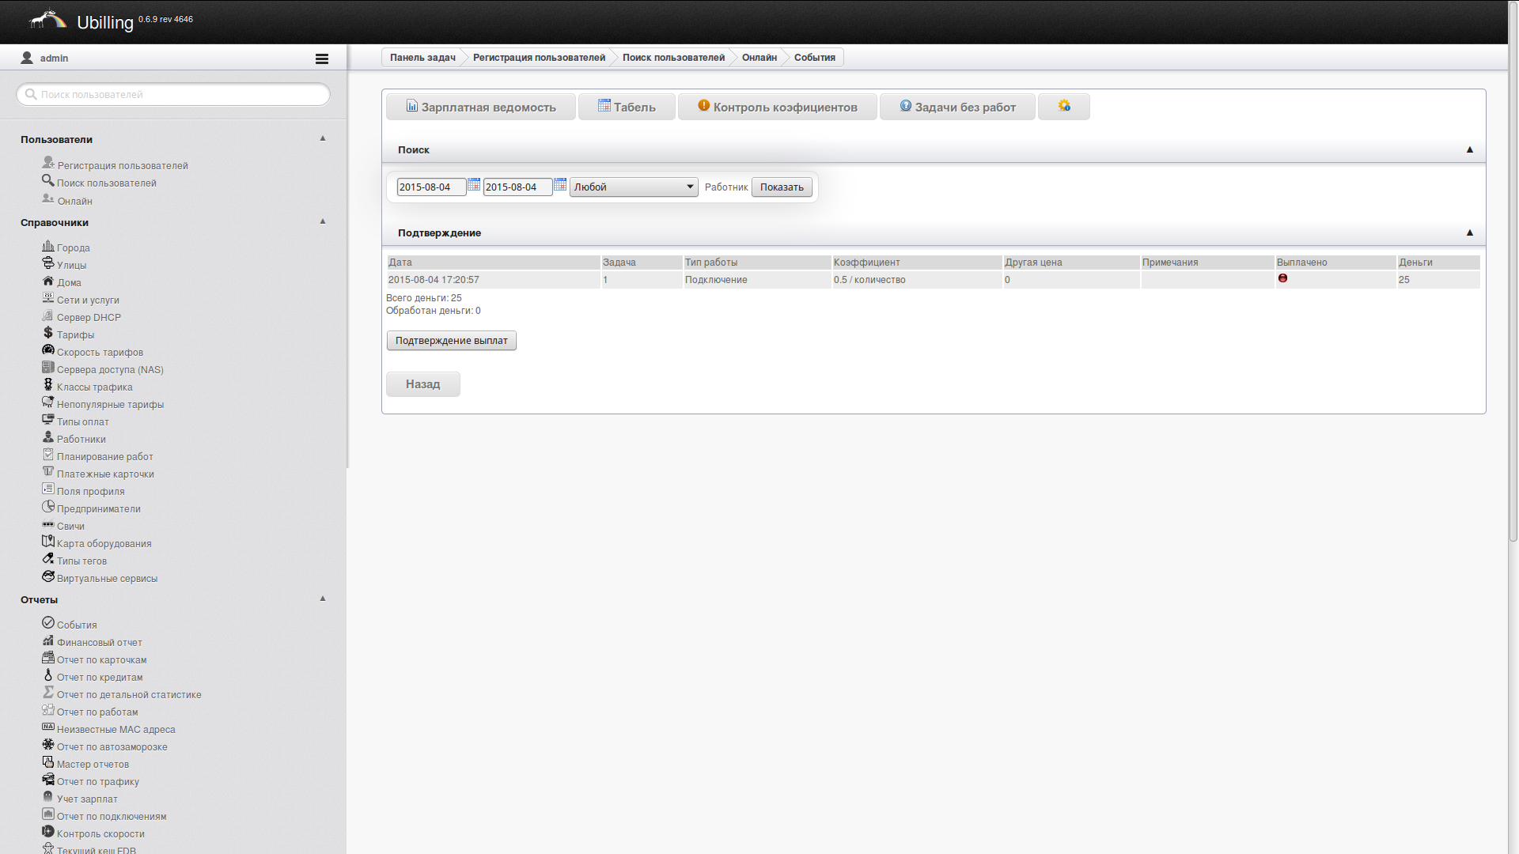Collapse the Справочники sidebar group
This screenshot has width=1519, height=854.
pyautogui.click(x=323, y=221)
